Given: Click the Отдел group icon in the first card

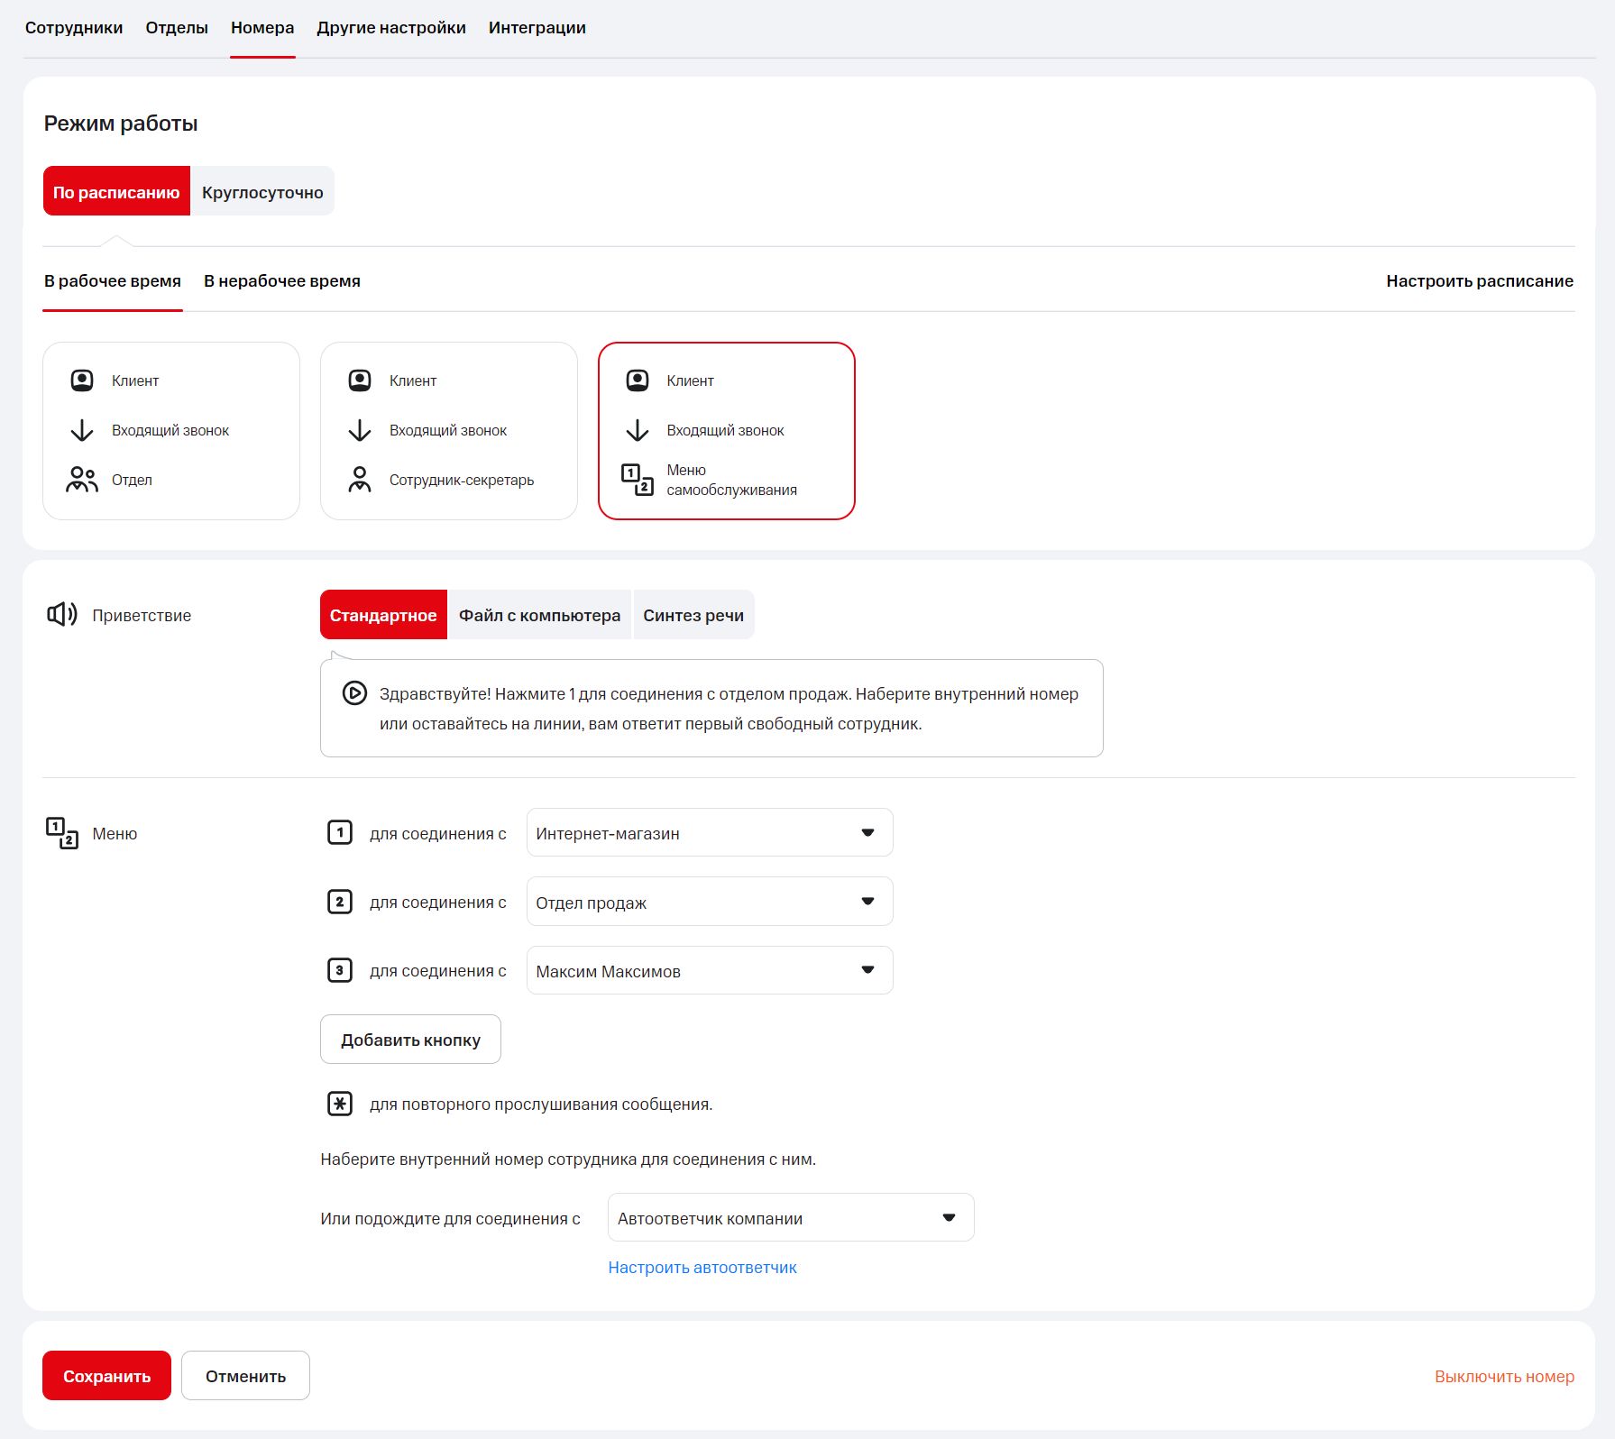Looking at the screenshot, I should tap(82, 480).
